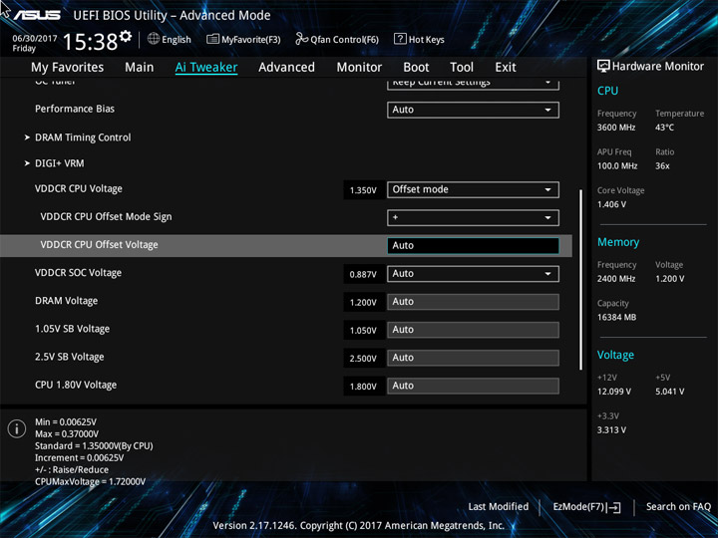The width and height of the screenshot is (718, 538).
Task: Click the 16384 MB capacity value
Action: coord(617,317)
